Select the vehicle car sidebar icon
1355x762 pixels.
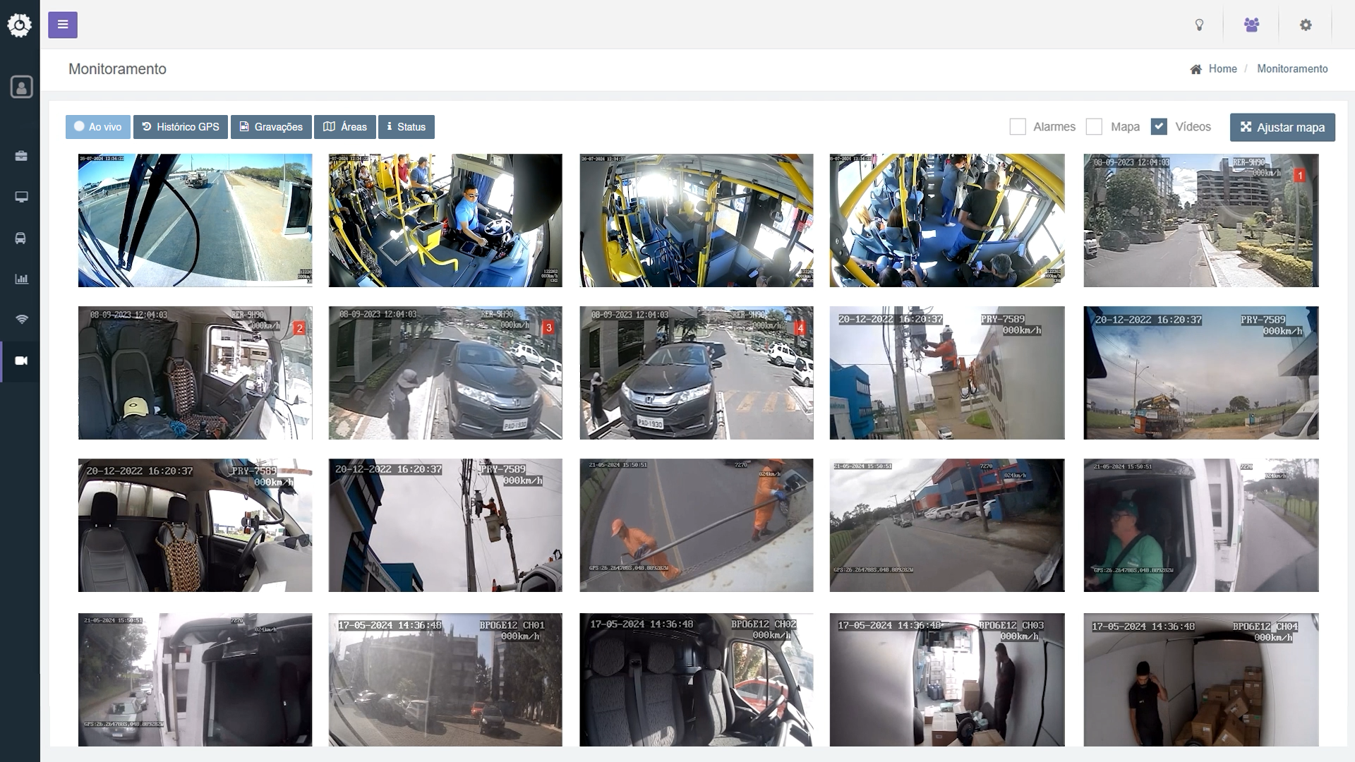pos(21,238)
